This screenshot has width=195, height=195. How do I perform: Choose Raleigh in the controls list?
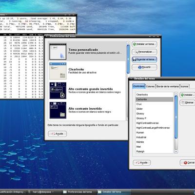(x=155, y=152)
